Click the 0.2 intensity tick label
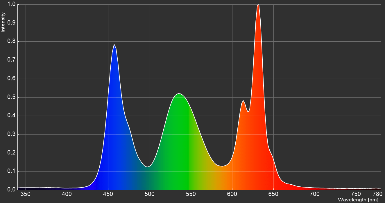The height and width of the screenshot is (203, 385). [12, 153]
